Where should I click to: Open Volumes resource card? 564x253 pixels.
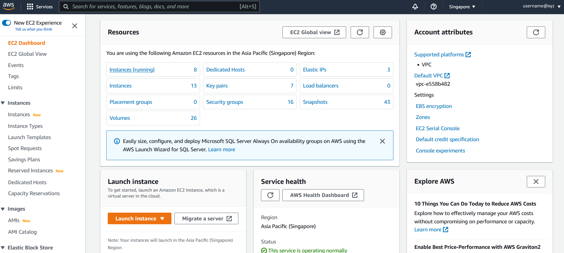tap(153, 118)
